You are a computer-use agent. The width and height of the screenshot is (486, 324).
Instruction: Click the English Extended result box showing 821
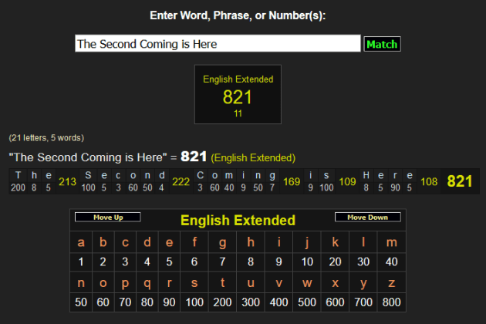[238, 93]
